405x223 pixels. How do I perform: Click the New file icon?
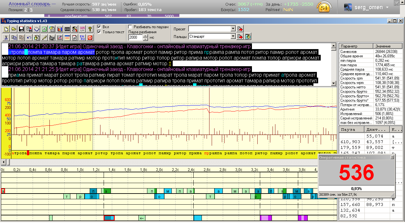coord(6,29)
